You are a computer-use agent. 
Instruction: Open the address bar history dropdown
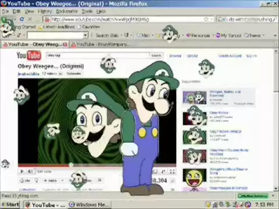(x=212, y=19)
